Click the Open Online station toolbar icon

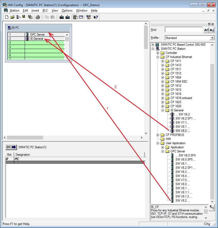(19, 17)
